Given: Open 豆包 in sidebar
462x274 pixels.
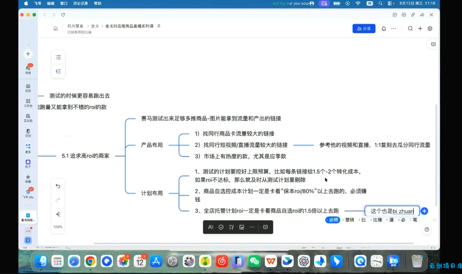Looking at the screenshot, I should [28, 133].
